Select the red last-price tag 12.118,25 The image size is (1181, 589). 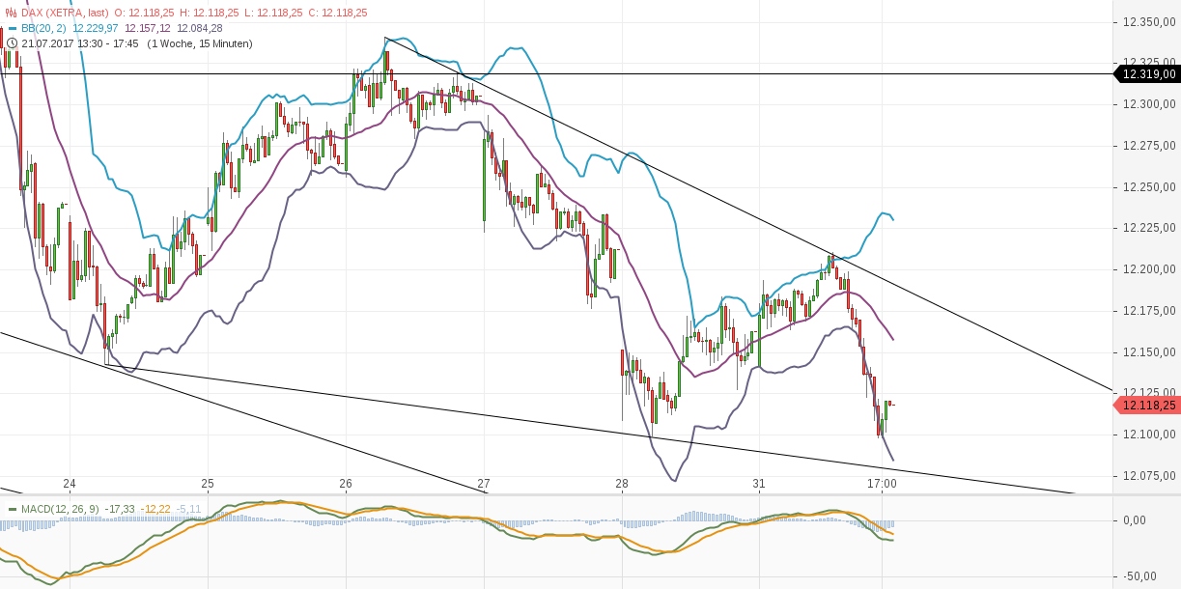pyautogui.click(x=1147, y=405)
